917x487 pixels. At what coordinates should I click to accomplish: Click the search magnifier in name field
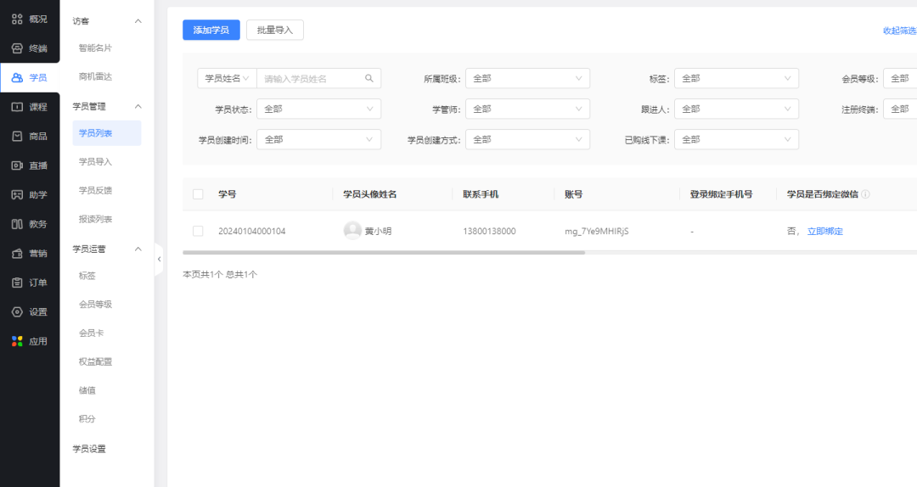click(369, 78)
